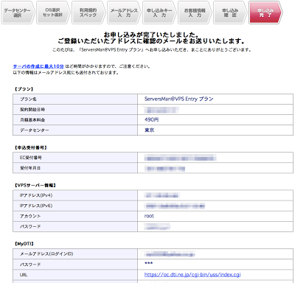Screen dimensions: 295x283
Task: Select the 申し込みキー入力 step tab
Action: [159, 13]
